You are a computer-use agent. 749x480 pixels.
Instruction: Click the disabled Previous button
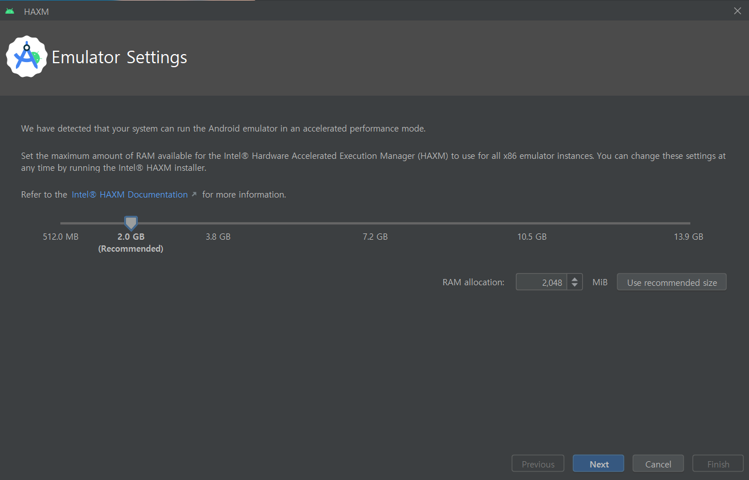coord(538,463)
